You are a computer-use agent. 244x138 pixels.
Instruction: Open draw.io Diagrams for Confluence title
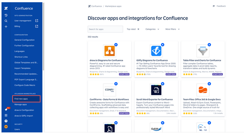(106, 60)
